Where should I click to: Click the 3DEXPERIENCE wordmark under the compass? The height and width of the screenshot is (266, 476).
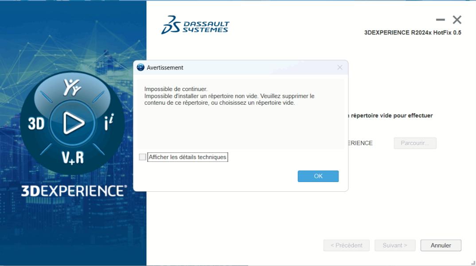pyautogui.click(x=74, y=191)
